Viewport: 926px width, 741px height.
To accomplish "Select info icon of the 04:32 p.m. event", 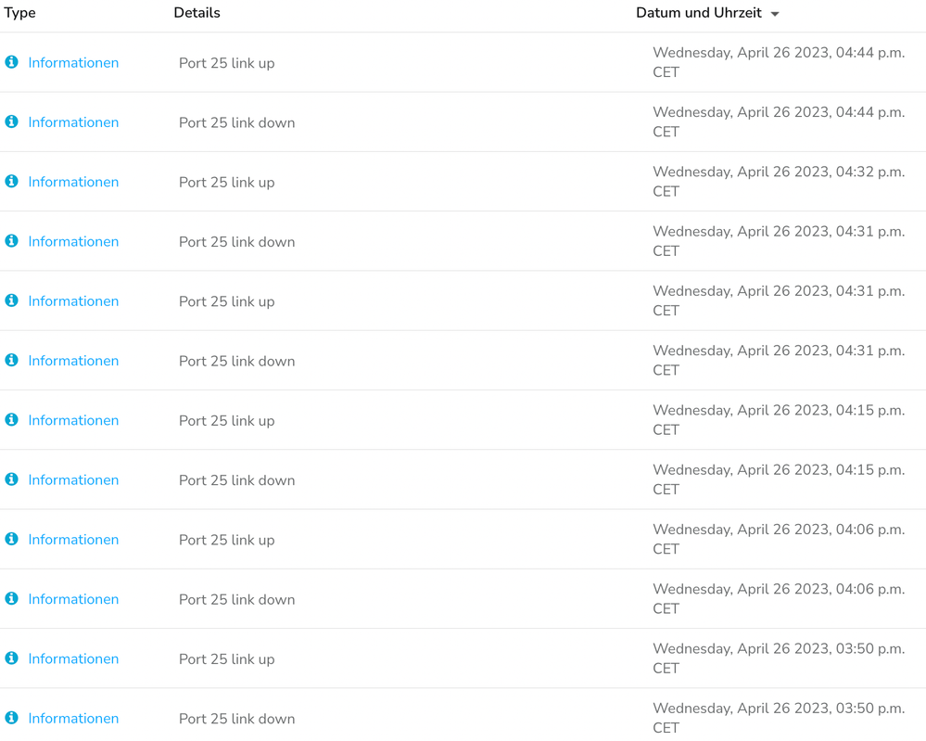I will (11, 182).
